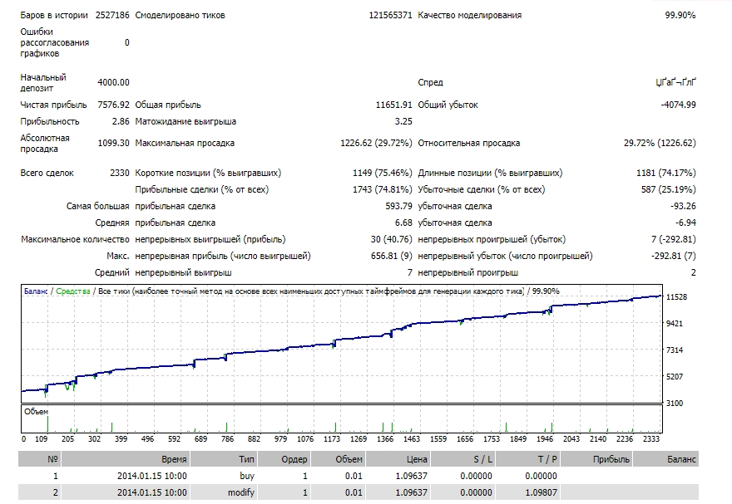Click total trades value 2330

(120, 173)
